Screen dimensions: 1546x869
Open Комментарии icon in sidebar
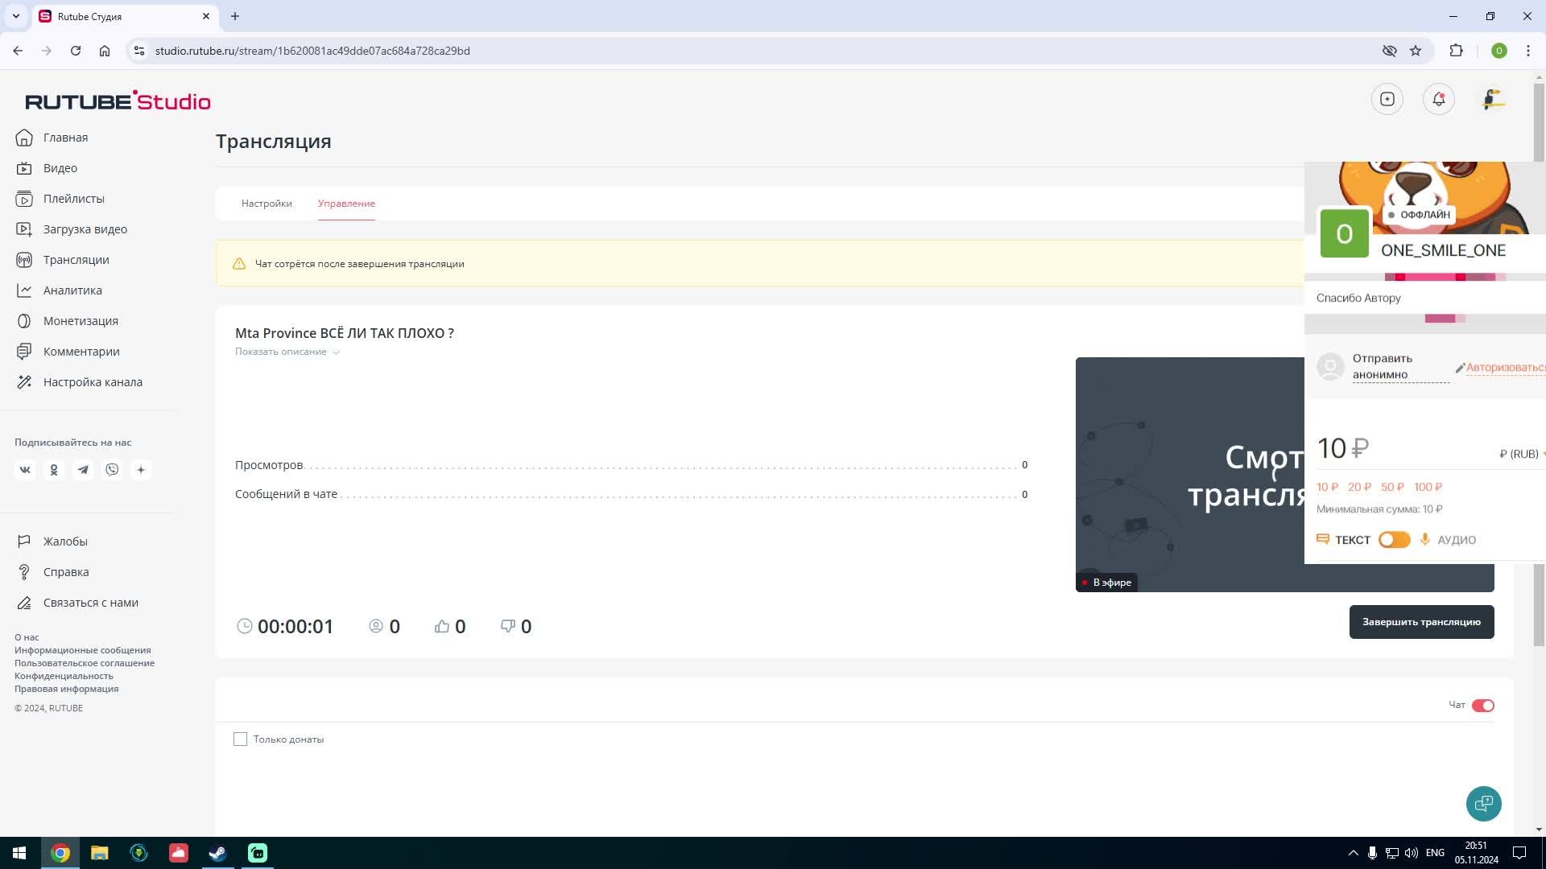click(24, 352)
